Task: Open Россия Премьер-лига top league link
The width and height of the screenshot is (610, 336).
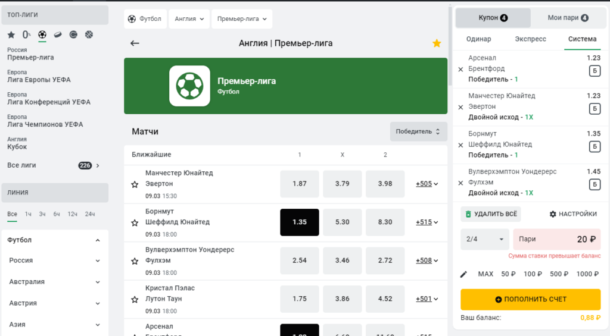Action: pos(30,54)
